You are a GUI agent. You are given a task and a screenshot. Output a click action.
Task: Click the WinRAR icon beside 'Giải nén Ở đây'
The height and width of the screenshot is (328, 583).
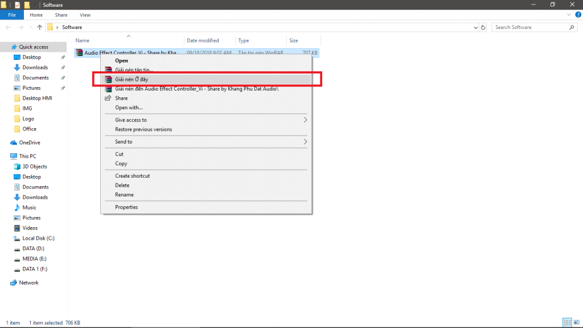(108, 79)
